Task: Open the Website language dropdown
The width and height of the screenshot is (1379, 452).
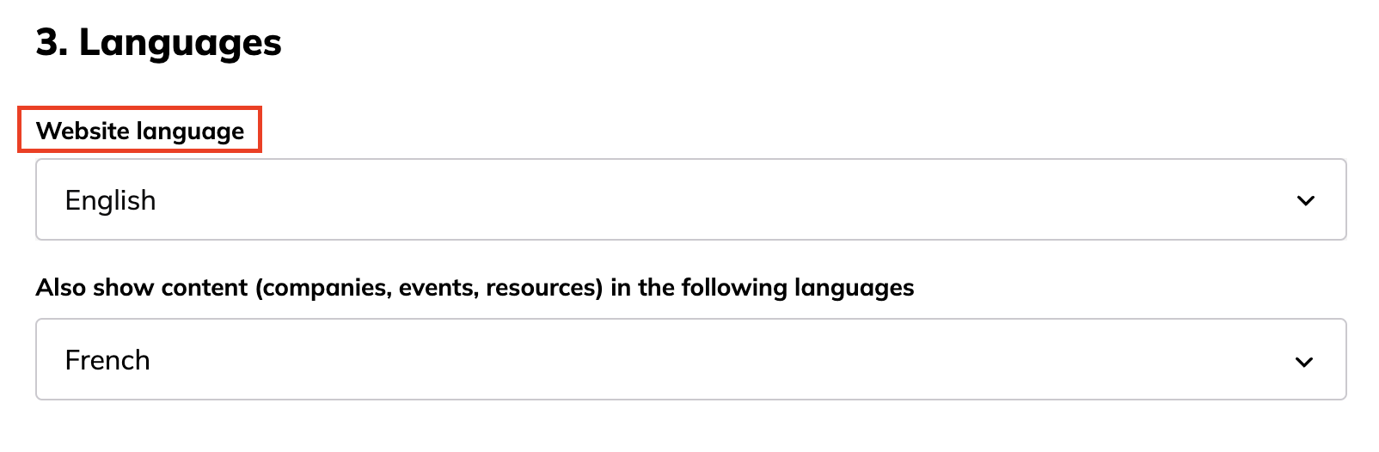Action: click(x=690, y=199)
